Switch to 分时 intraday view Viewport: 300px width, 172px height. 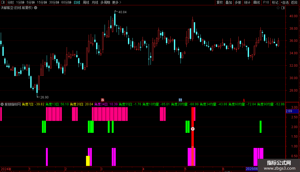coord(11,2)
